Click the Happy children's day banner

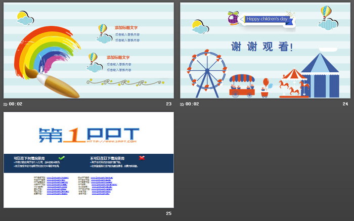(267, 19)
